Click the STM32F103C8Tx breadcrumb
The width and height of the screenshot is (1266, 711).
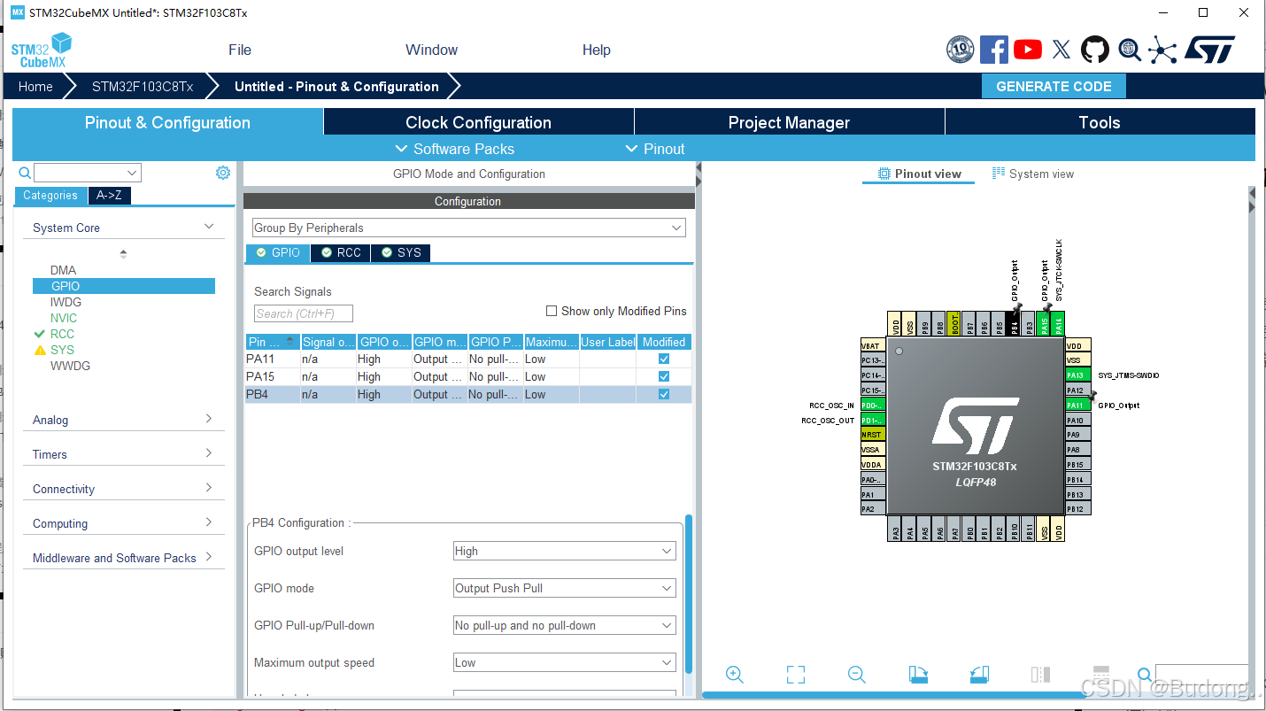pos(143,86)
